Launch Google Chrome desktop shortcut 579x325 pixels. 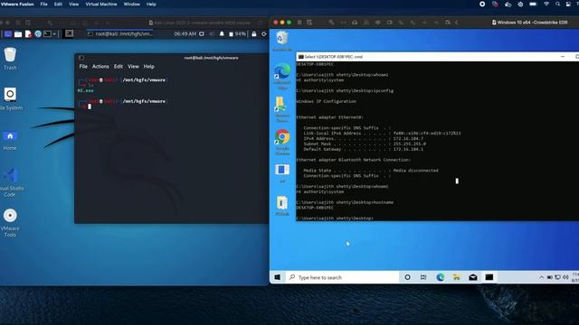pos(282,136)
